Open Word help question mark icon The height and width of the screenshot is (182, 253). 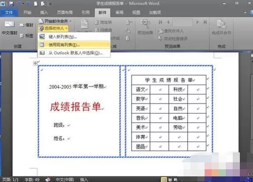coord(252,12)
